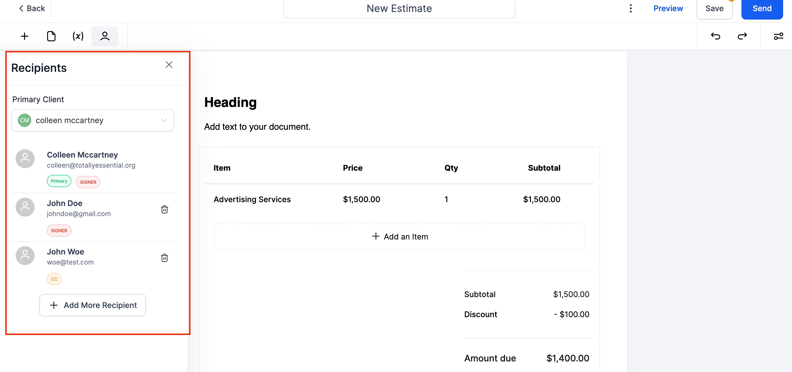This screenshot has height=372, width=792.
Task: Open the document pages icon
Action: click(x=51, y=36)
